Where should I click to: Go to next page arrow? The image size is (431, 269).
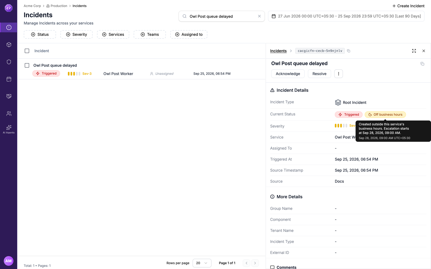[x=255, y=263]
